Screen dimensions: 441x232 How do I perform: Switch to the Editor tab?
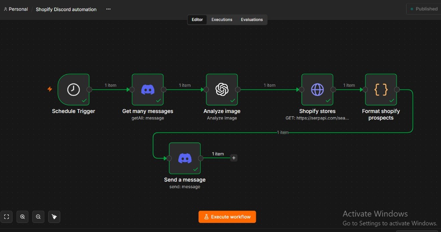pos(197,20)
